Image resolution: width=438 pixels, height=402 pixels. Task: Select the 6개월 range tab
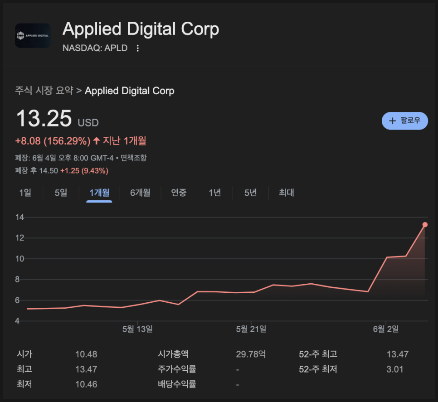point(140,193)
